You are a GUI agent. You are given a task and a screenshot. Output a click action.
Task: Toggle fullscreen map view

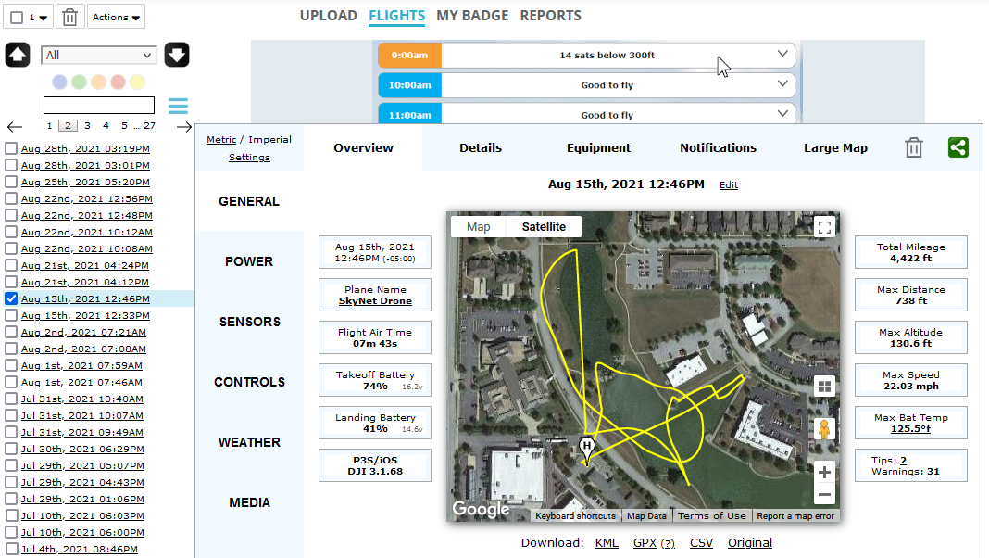pyautogui.click(x=824, y=226)
